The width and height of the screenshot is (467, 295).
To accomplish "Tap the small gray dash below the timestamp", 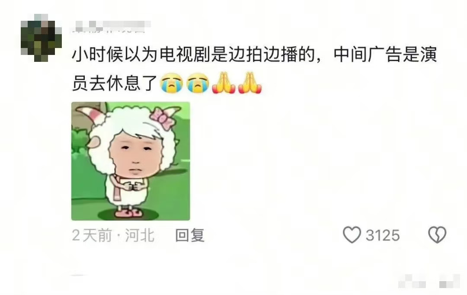I will point(77,276).
